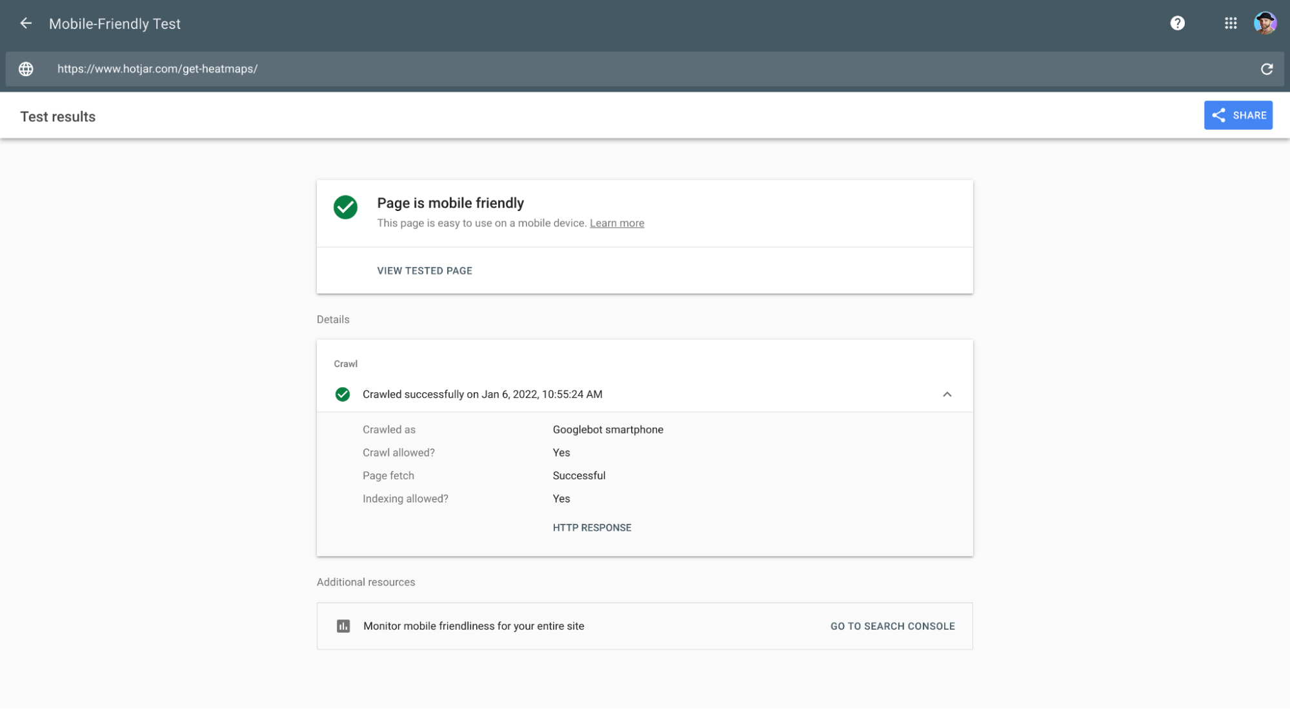Click the 'Successful' page fetch value

(x=579, y=476)
